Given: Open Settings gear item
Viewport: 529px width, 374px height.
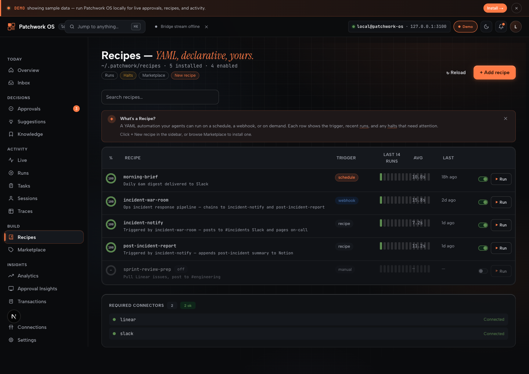Looking at the screenshot, I should (44, 340).
